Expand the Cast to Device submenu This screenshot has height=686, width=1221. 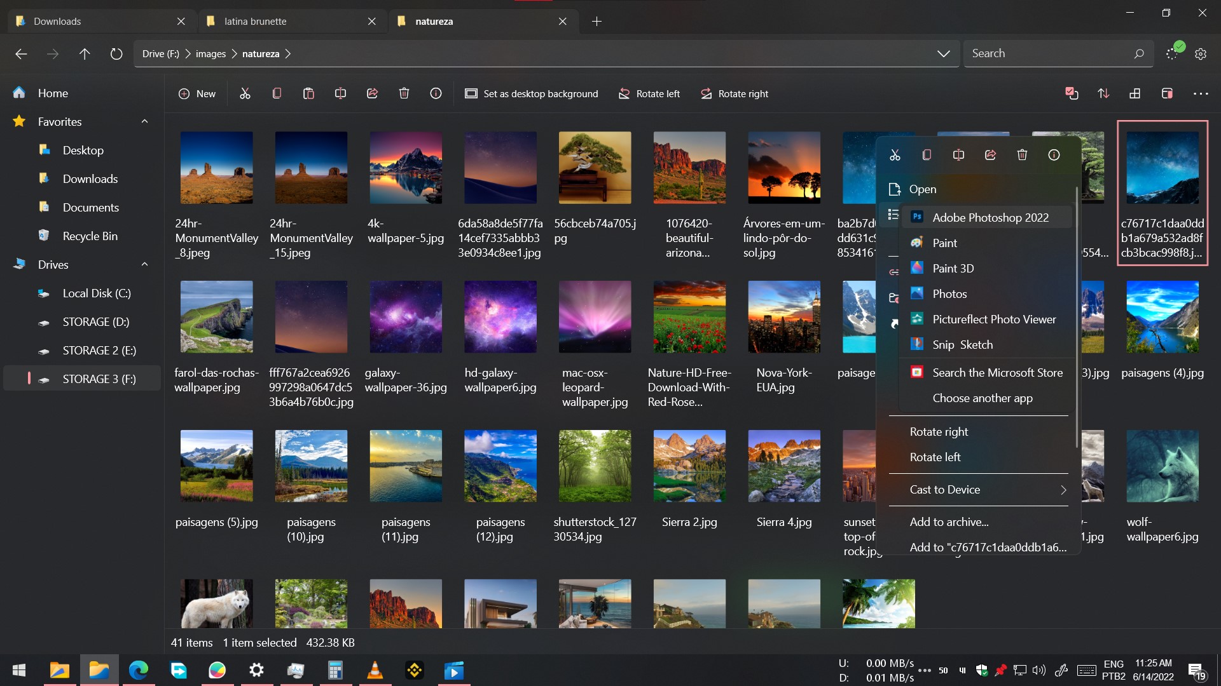tap(1063, 490)
